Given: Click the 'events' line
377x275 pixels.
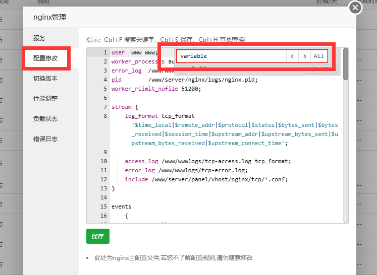Looking at the screenshot, I should (121, 207).
